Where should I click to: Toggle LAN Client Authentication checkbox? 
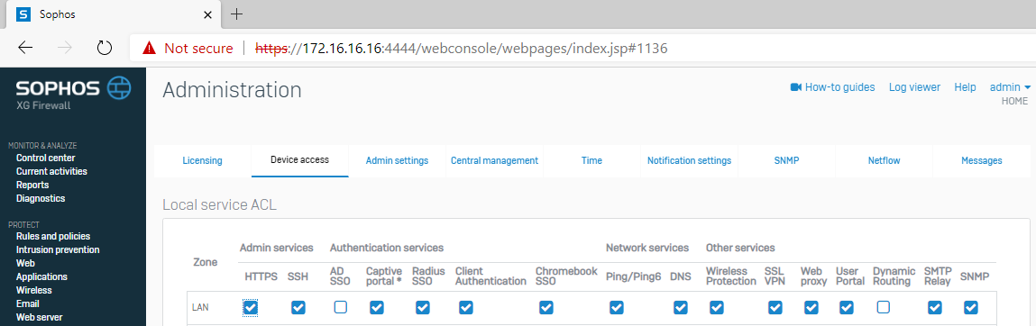[x=465, y=307]
